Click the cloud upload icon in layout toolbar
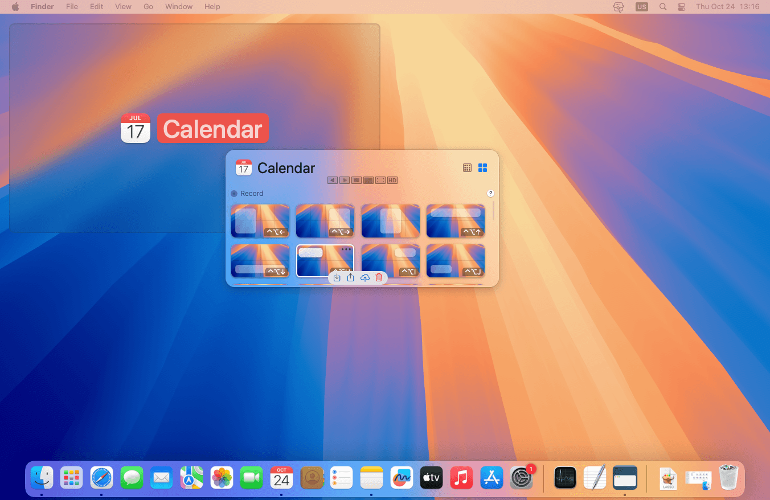 [365, 277]
